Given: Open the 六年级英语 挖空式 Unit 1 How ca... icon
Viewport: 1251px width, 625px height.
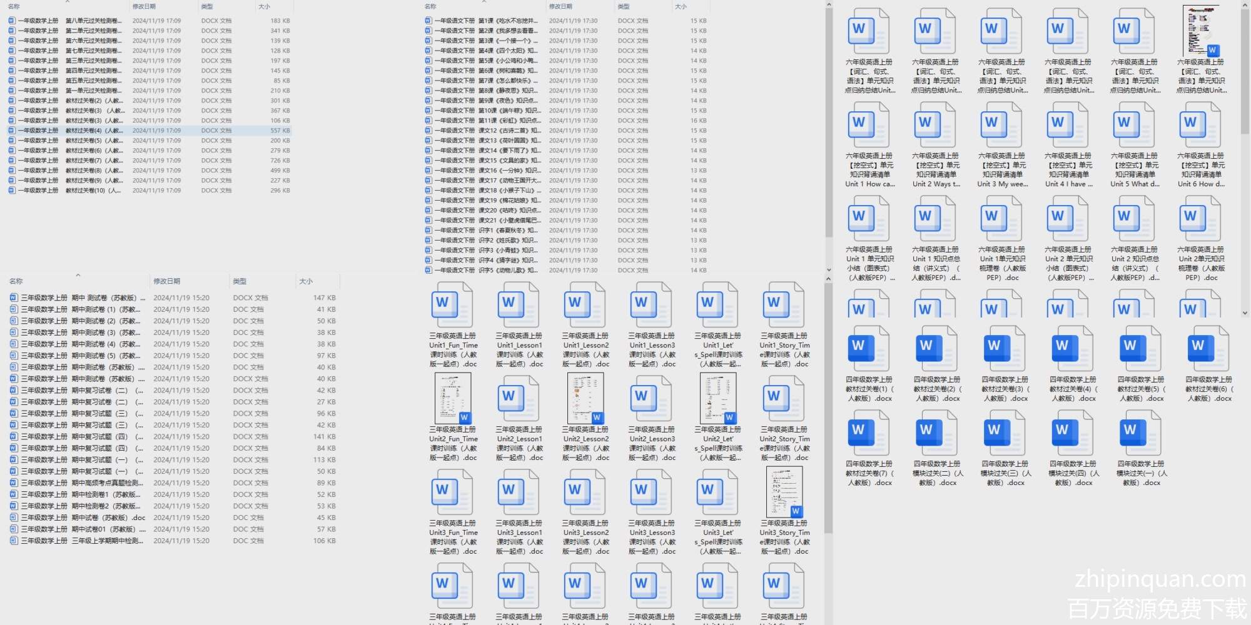Looking at the screenshot, I should (x=869, y=125).
